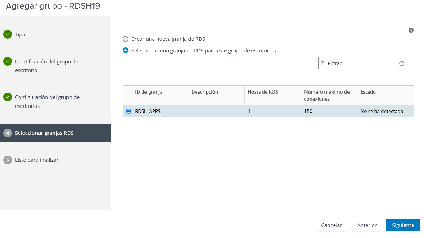Open the help question mark icon

coord(411,30)
